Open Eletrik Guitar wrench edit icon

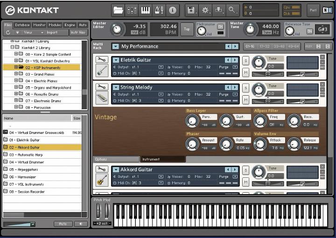click(x=102, y=59)
